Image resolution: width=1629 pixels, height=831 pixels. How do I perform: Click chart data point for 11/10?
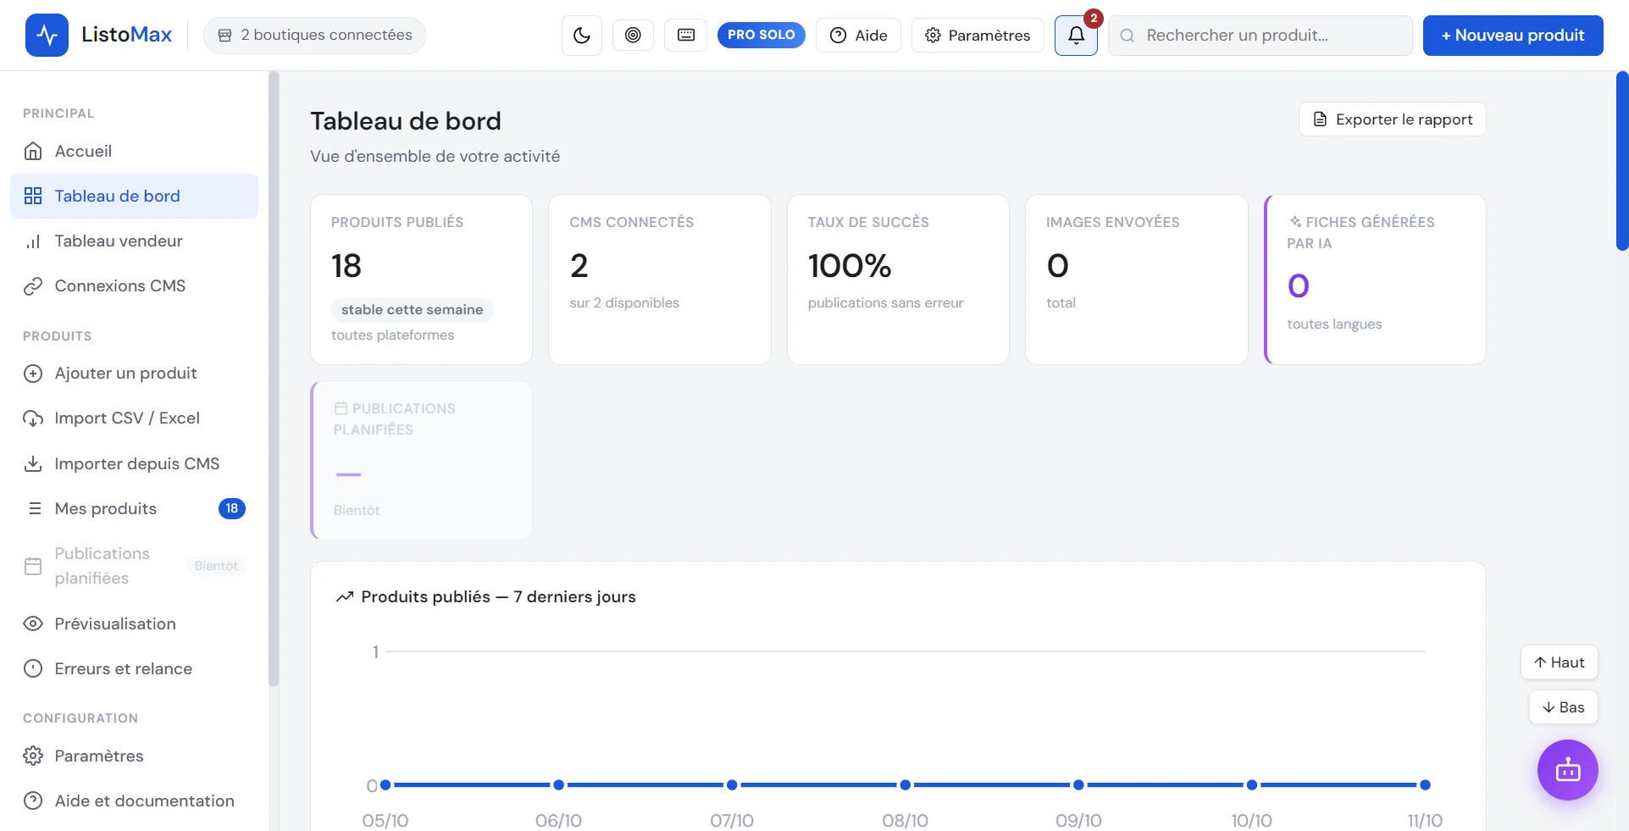[x=1425, y=785]
